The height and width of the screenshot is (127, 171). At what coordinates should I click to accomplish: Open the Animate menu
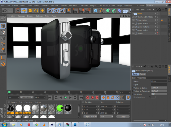tap(45, 5)
